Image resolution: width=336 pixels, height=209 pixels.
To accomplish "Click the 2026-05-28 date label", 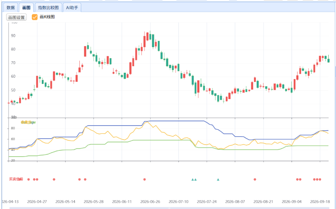I will (x=93, y=202).
